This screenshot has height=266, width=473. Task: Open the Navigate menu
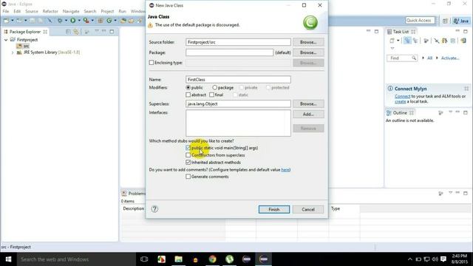click(x=71, y=11)
